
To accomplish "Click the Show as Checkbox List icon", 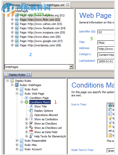I will click(31, 128).
